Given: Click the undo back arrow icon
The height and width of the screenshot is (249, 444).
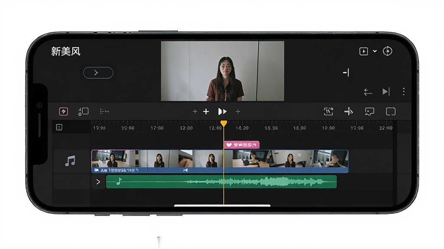Looking at the screenshot, I should (x=368, y=92).
